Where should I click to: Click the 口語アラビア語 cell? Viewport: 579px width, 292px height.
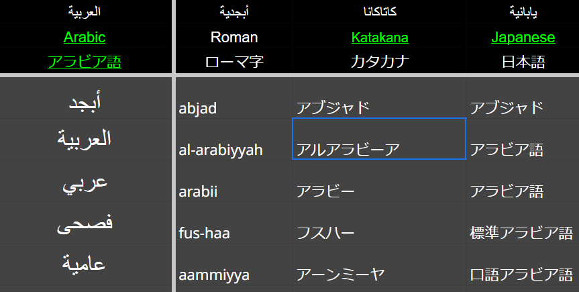click(x=522, y=275)
